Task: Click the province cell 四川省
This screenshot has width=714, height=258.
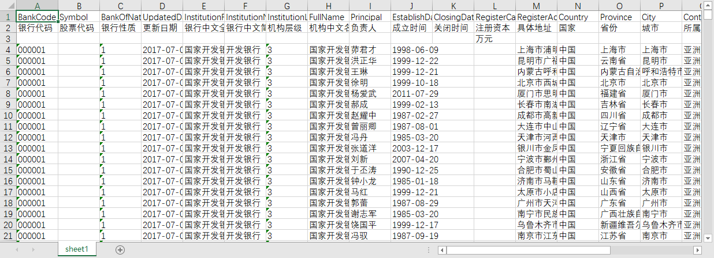Action: click(x=620, y=115)
